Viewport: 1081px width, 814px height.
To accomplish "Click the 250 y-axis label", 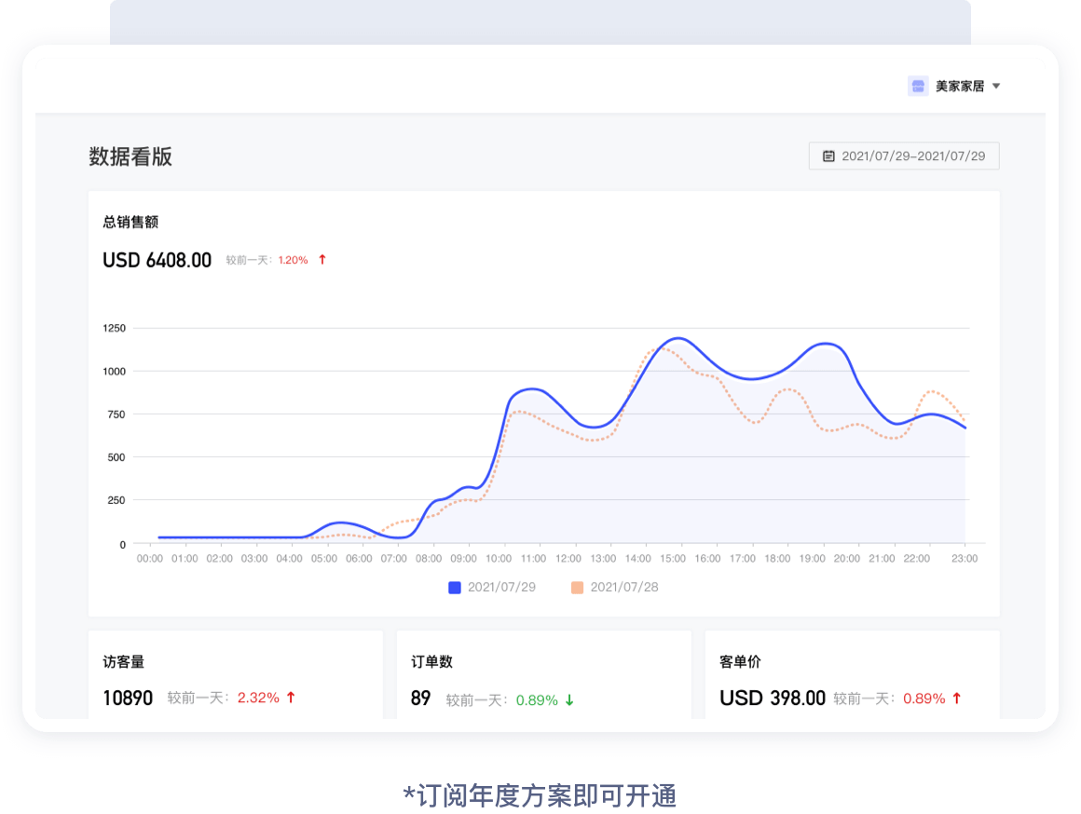I will (116, 500).
